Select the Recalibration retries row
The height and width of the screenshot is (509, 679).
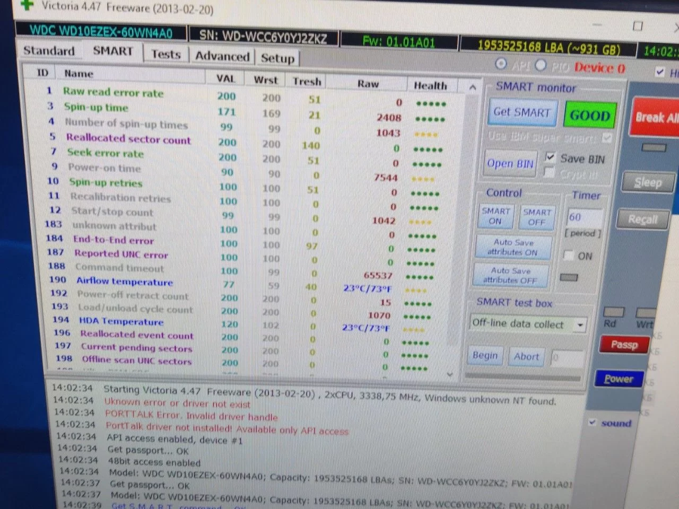click(x=247, y=201)
